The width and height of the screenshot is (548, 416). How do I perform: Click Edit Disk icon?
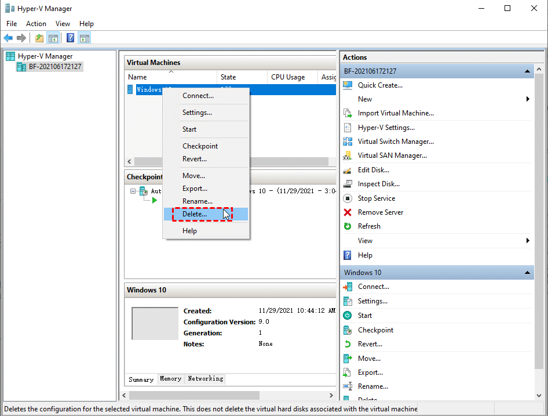[x=348, y=170]
